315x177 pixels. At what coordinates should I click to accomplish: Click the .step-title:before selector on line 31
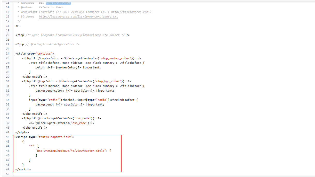click(x=44, y=86)
